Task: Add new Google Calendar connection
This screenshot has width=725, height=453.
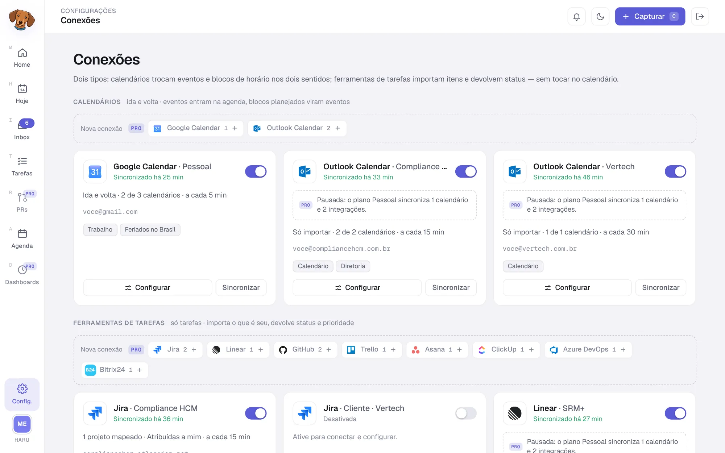Action: coord(196,128)
